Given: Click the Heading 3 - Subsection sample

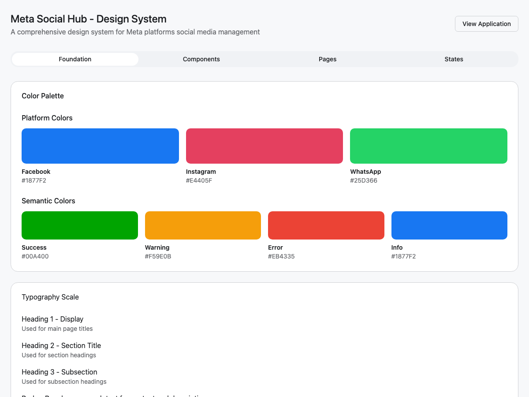Looking at the screenshot, I should click(x=60, y=372).
